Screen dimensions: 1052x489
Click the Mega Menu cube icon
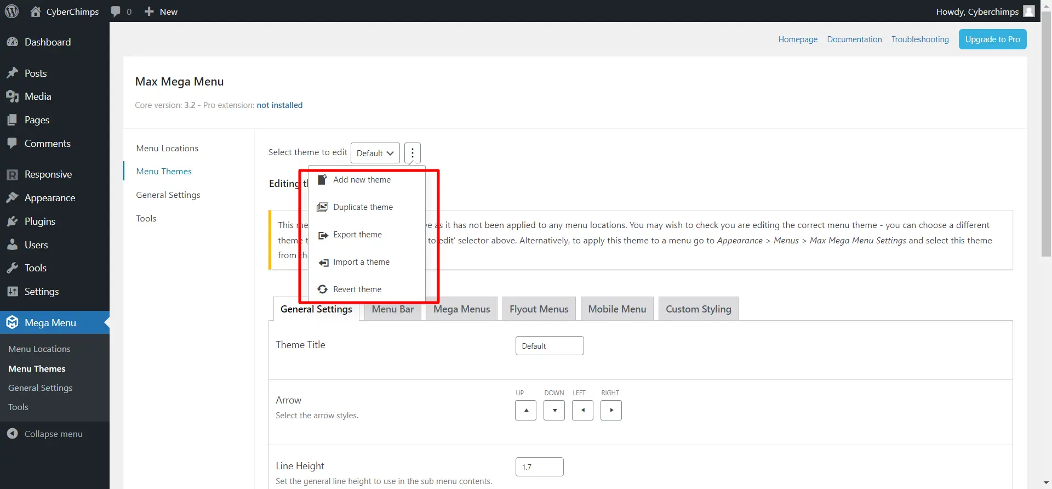(x=12, y=323)
